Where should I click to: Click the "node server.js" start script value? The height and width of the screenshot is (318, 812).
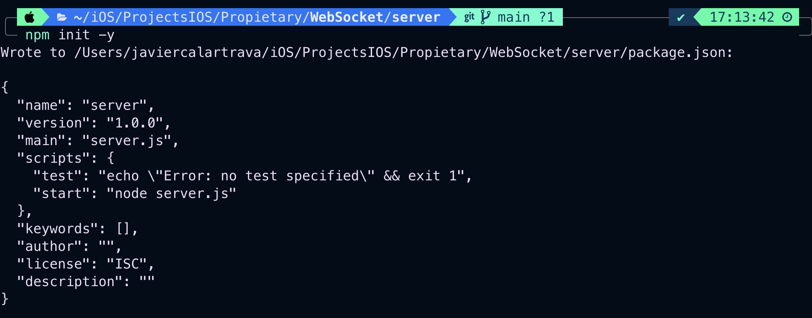coord(171,194)
